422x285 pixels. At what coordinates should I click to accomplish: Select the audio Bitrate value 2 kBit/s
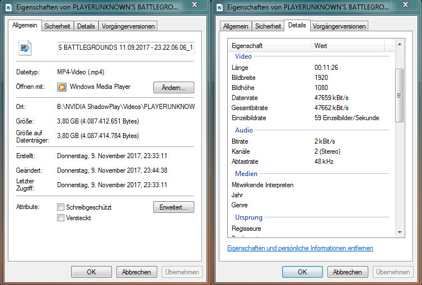325,141
